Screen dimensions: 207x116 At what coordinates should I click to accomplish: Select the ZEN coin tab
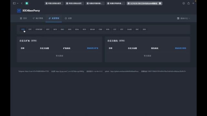[144, 29]
